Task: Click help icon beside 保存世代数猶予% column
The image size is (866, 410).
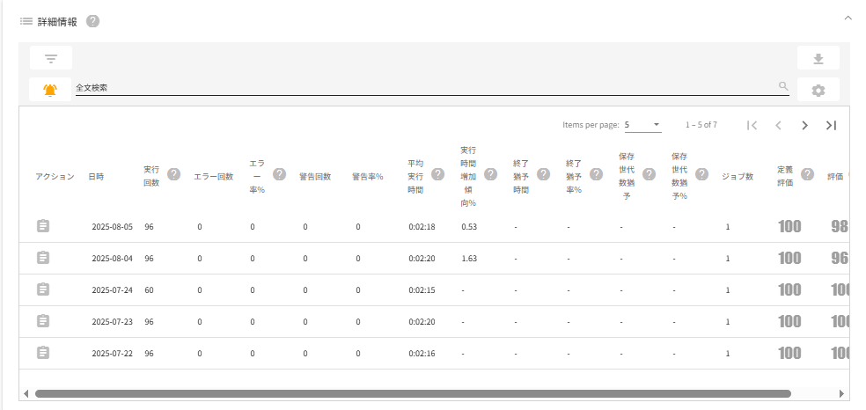Action: point(701,174)
